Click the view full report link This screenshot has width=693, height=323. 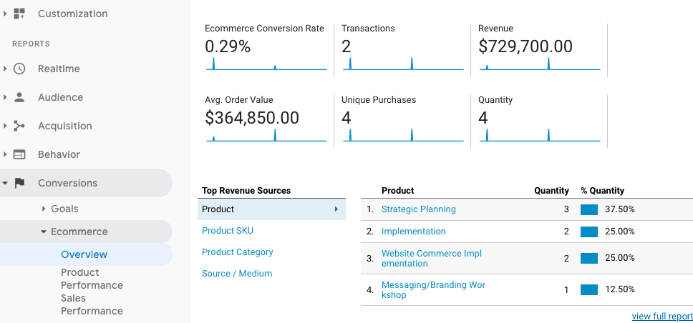point(662,317)
